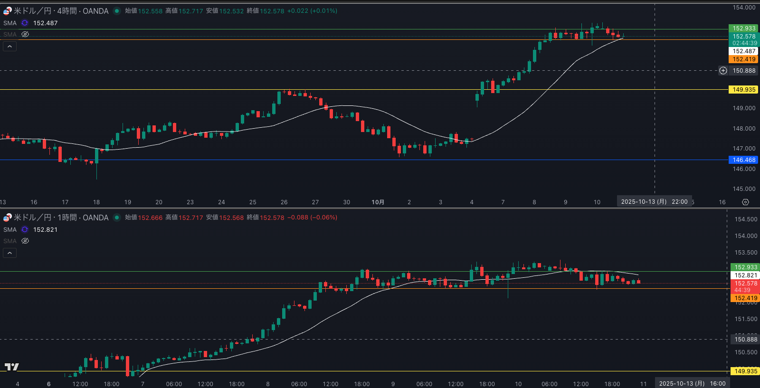Click the USD/JPY flag icon in 1-hour chart
The width and height of the screenshot is (760, 388).
point(7,218)
